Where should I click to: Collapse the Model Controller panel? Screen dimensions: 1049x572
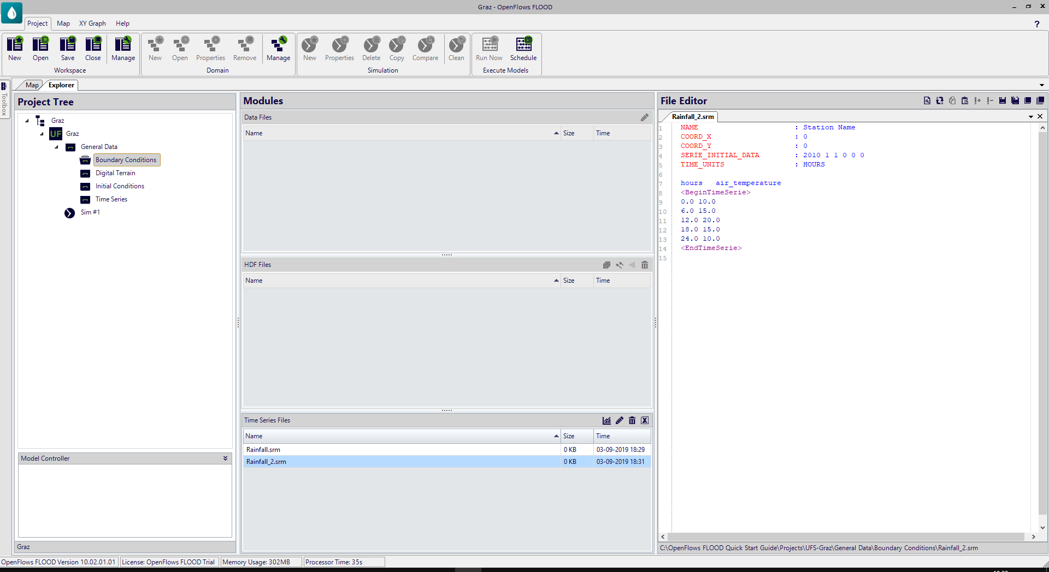[225, 458]
